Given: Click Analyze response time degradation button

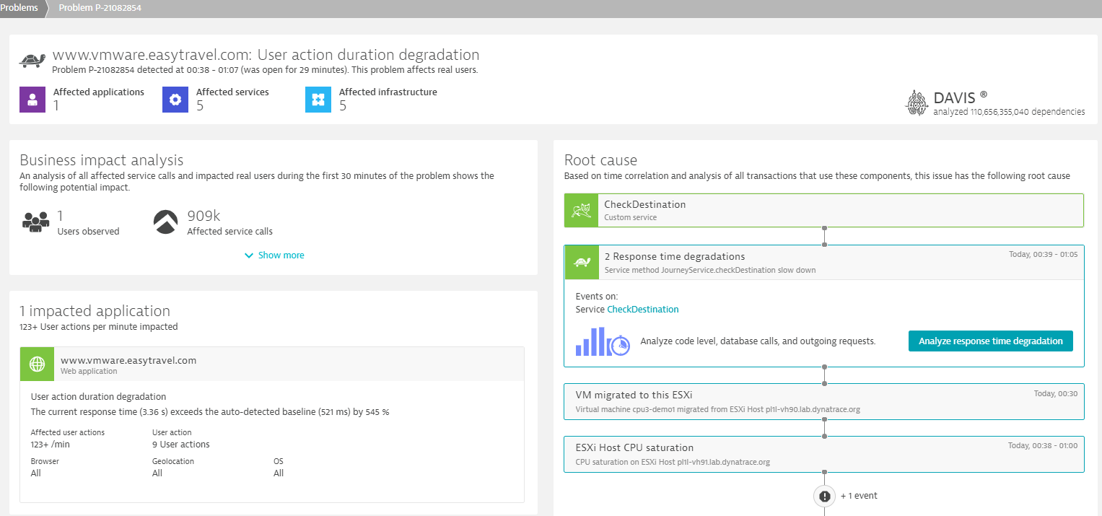Looking at the screenshot, I should [x=990, y=341].
